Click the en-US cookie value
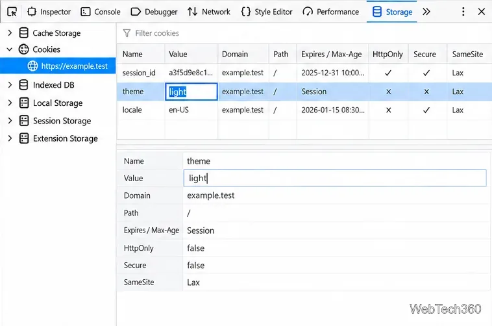 [x=179, y=110]
